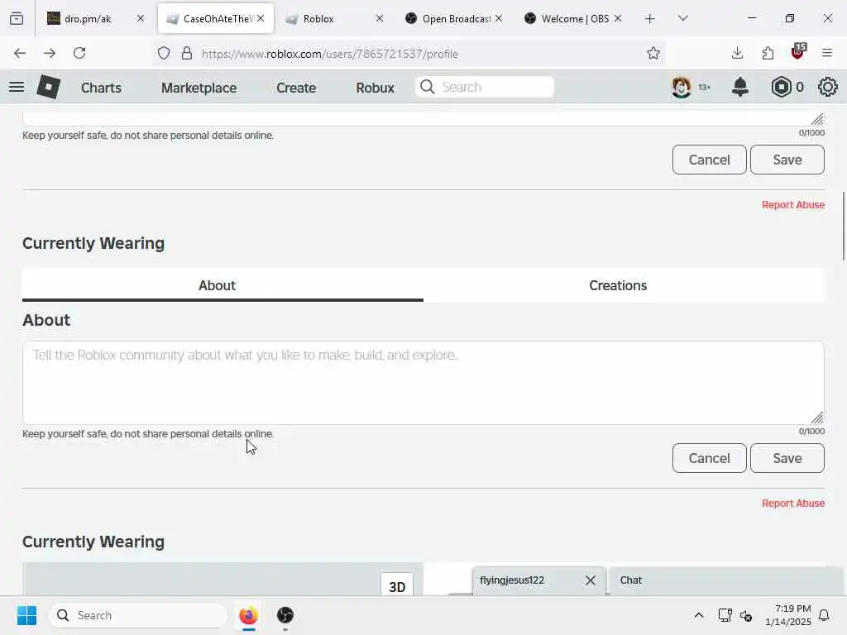This screenshot has height=635, width=847.
Task: Open the Robux balance icon
Action: coord(781,87)
